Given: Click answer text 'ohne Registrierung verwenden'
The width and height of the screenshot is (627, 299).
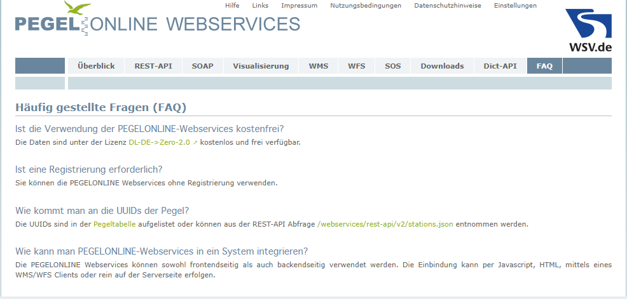Looking at the screenshot, I should coord(223,183).
